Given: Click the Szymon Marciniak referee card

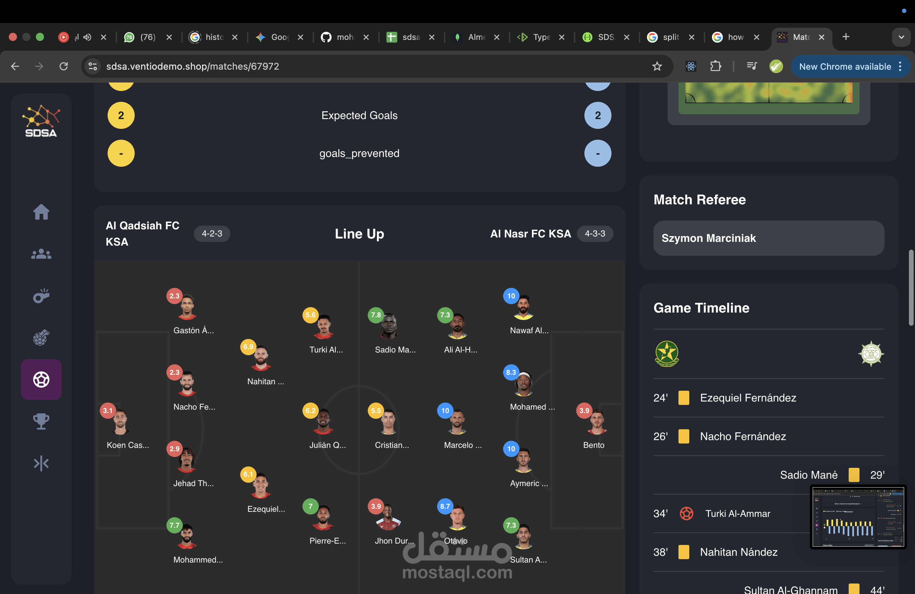Looking at the screenshot, I should [768, 238].
